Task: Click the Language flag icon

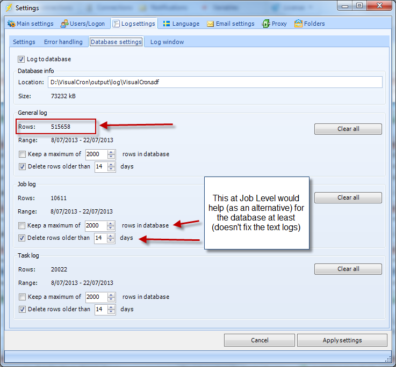Action: (x=167, y=24)
